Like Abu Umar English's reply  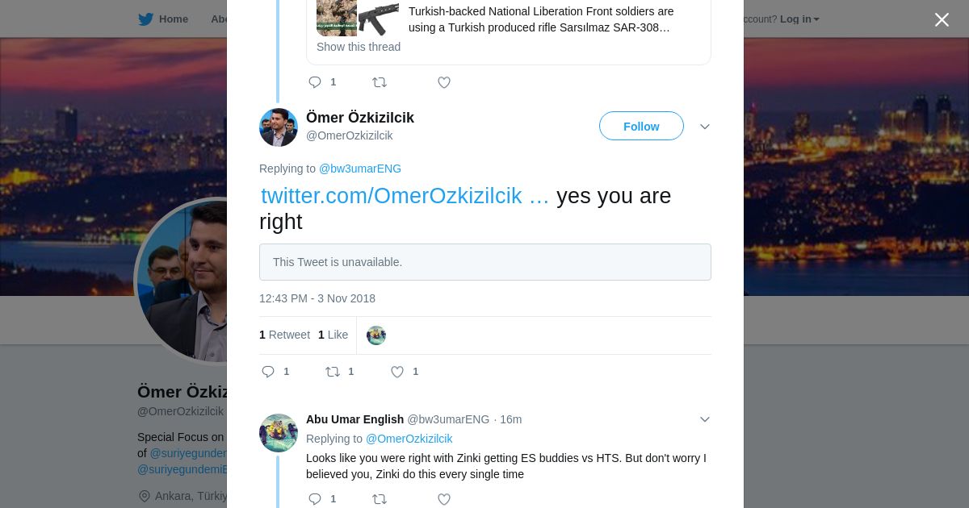point(444,499)
